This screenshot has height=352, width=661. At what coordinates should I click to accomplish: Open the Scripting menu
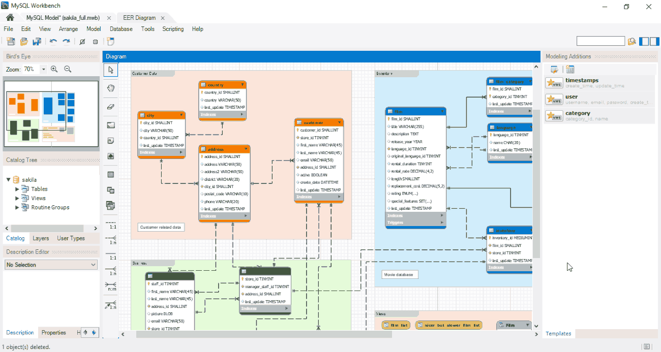pyautogui.click(x=173, y=29)
